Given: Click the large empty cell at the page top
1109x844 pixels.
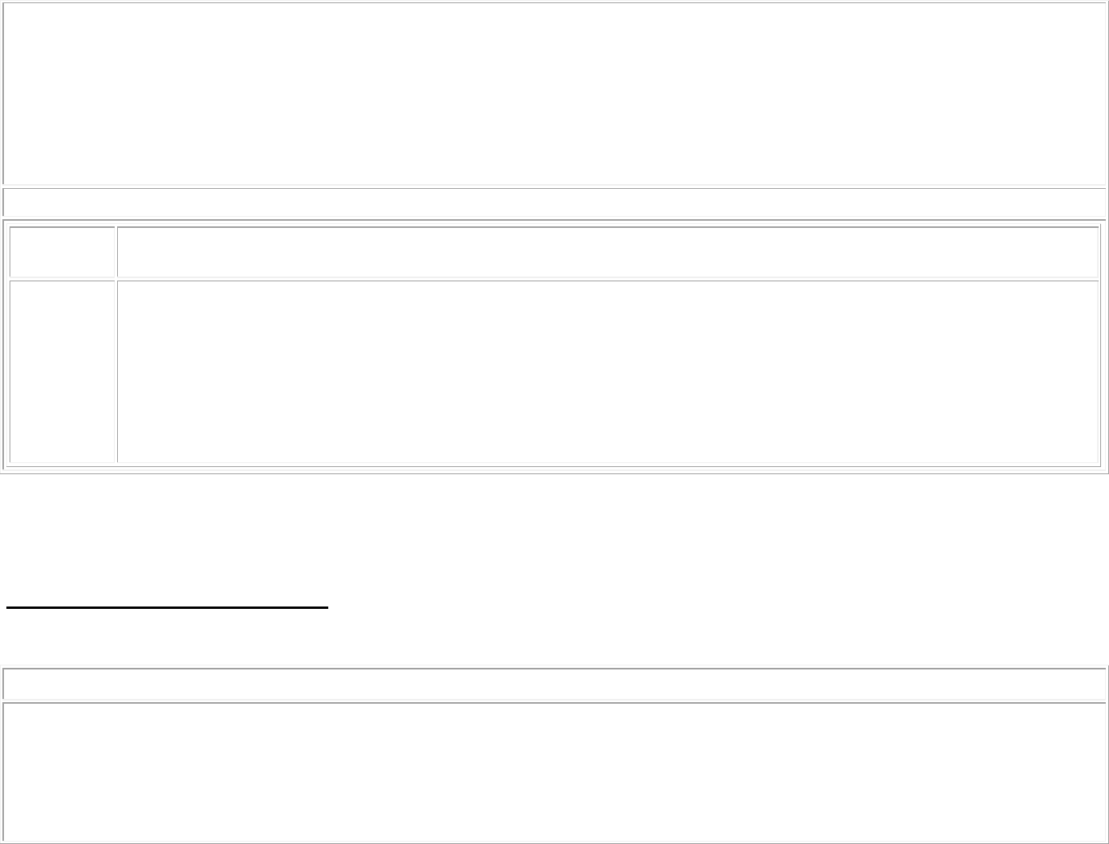Looking at the screenshot, I should click(x=554, y=93).
